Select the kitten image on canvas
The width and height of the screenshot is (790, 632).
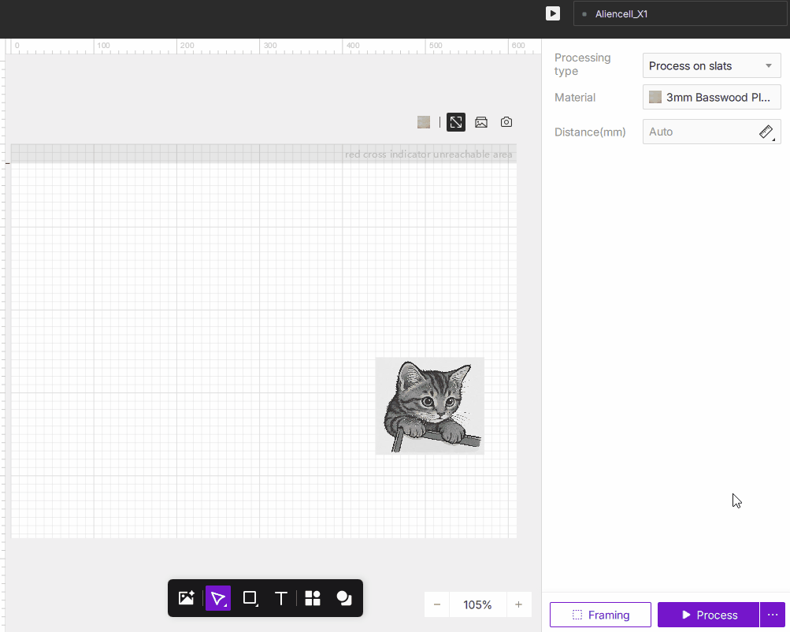[x=429, y=406]
